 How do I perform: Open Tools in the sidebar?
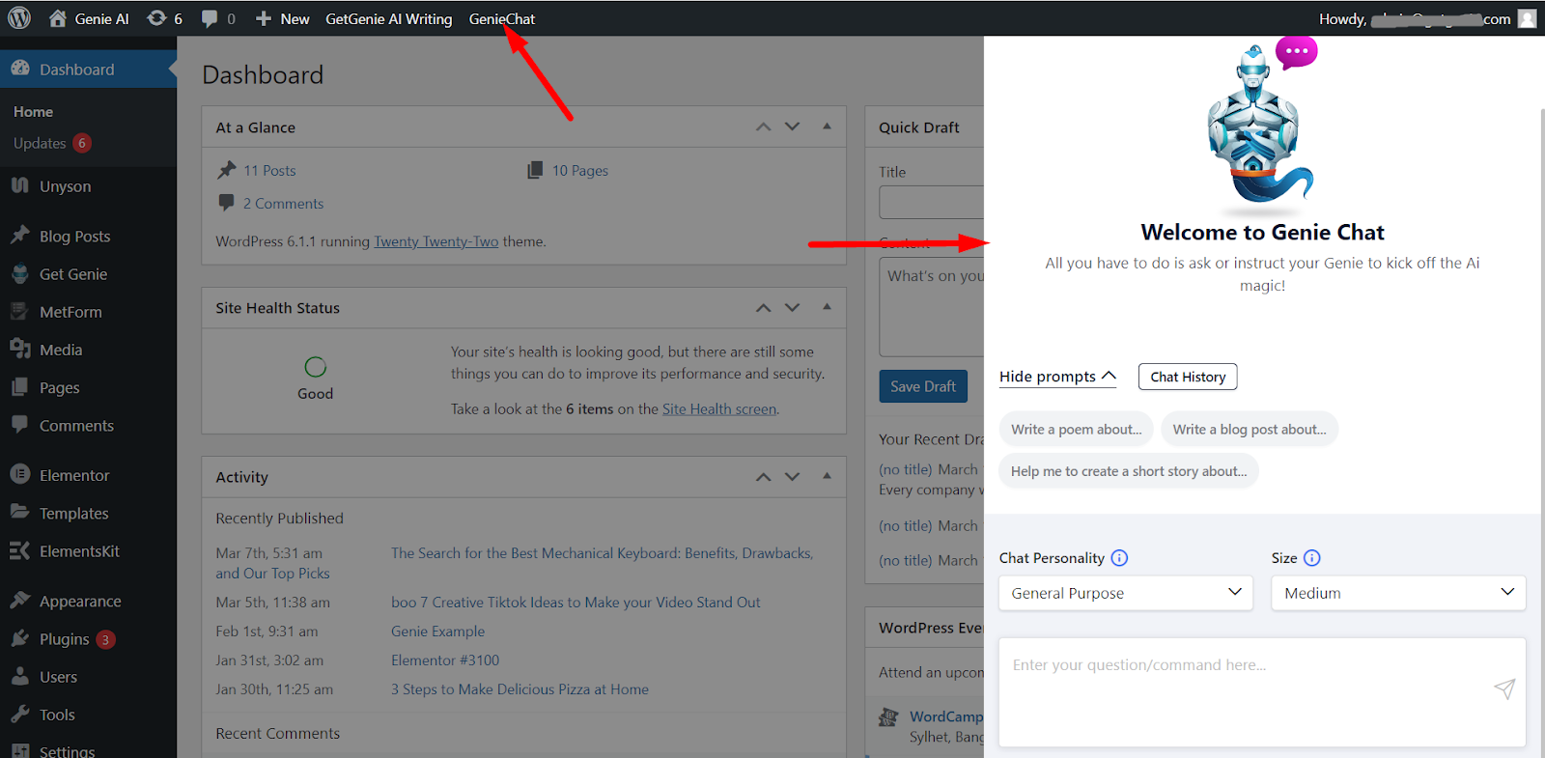88,715
